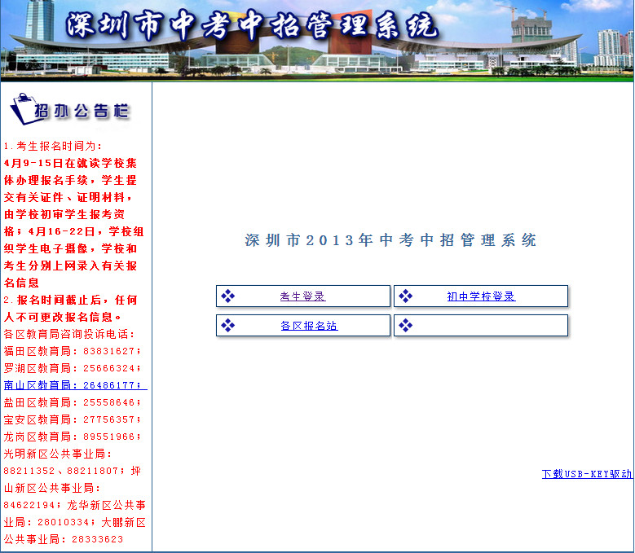Click the text 龙岗区教育局: 89551966
The height and width of the screenshot is (553, 635).
[x=72, y=437]
